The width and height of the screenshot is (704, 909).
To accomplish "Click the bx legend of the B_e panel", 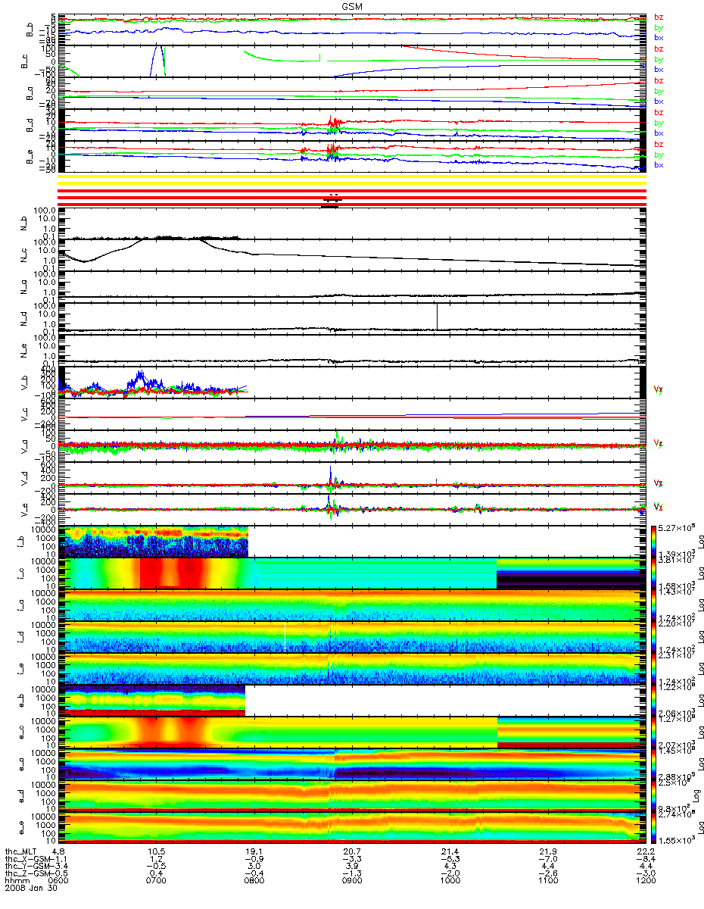I will coord(659,164).
